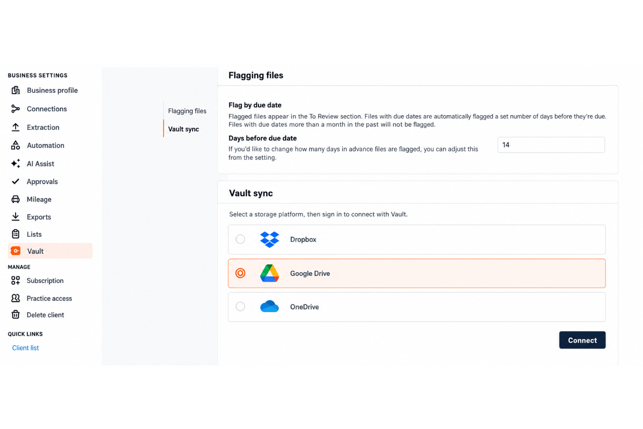Click the Exports download arrow icon
This screenshot has width=643, height=429.
[x=16, y=216]
